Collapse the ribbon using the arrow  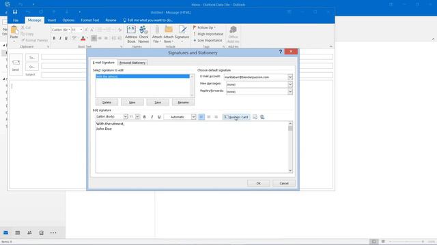pyautogui.click(x=330, y=46)
